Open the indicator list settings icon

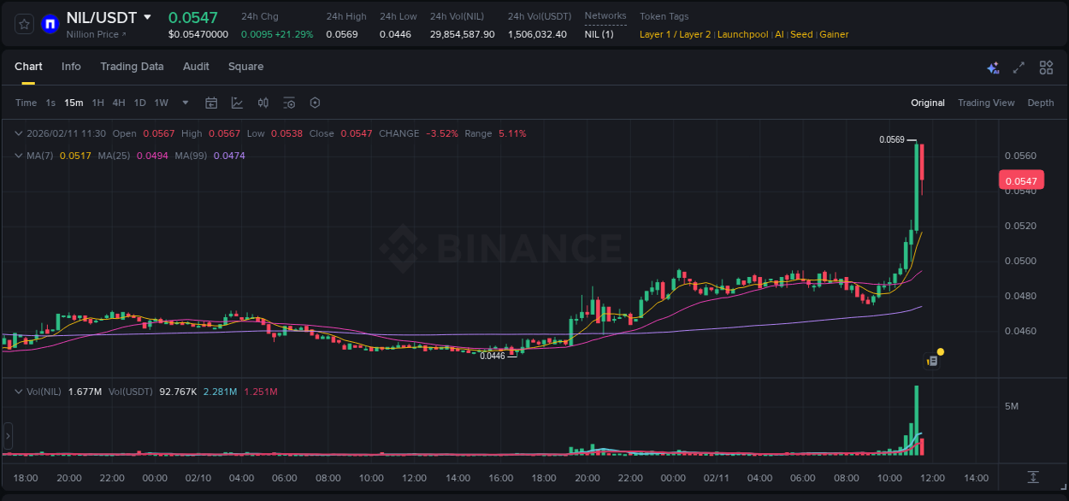pos(289,103)
